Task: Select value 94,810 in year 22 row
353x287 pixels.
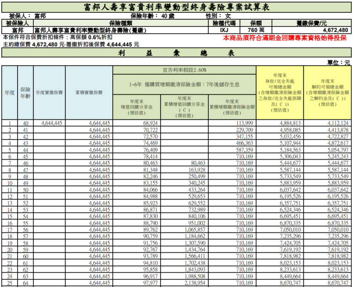Action: click(150, 263)
